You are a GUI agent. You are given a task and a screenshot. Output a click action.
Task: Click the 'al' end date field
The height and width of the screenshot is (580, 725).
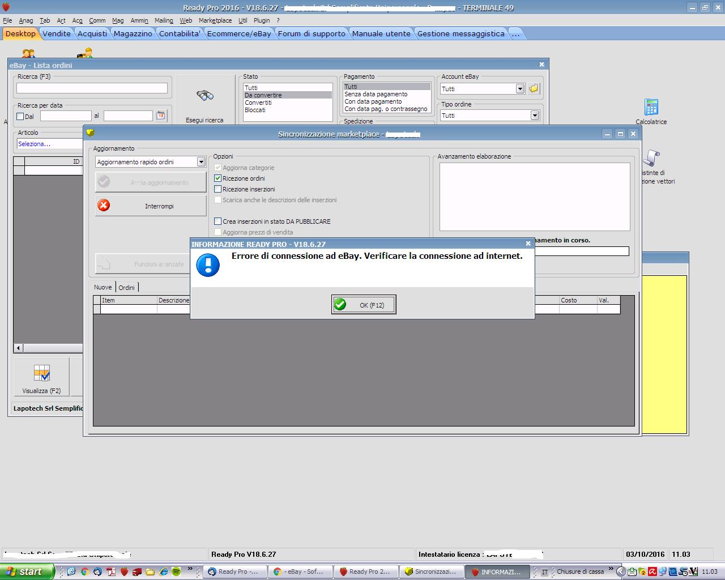coord(128,116)
